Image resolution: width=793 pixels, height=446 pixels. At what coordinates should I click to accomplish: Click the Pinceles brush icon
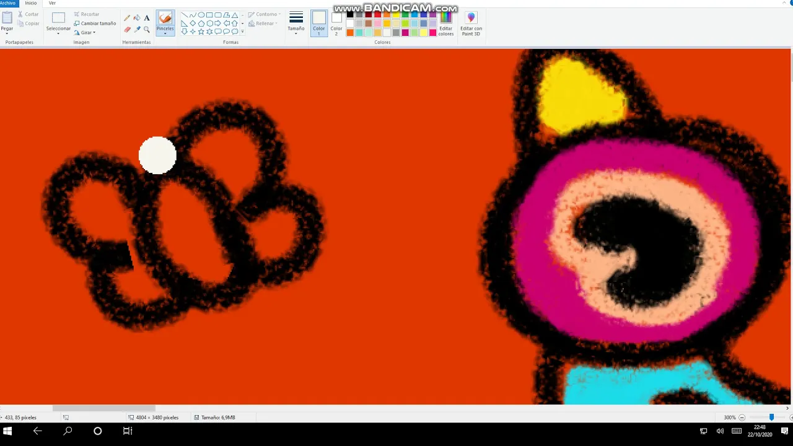165,18
